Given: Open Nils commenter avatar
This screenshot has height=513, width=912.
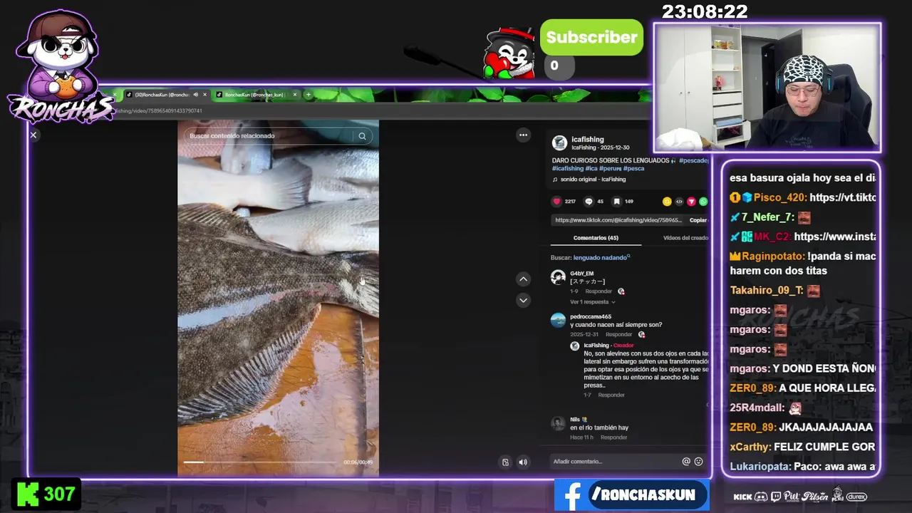Looking at the screenshot, I should (x=558, y=423).
